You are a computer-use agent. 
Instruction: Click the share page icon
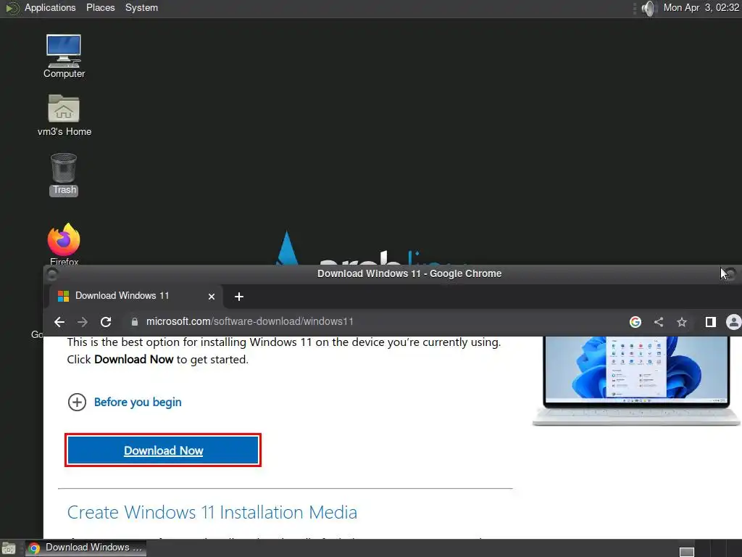[658, 322]
